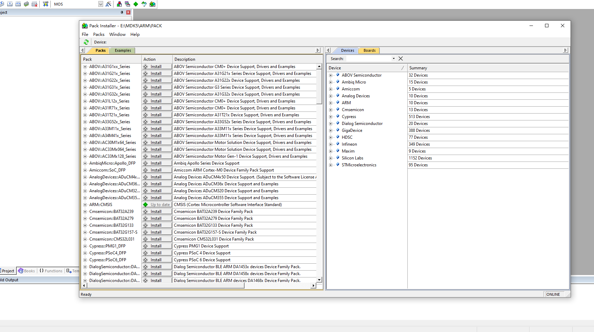Open the Window menu
594x332 pixels.
(117, 35)
